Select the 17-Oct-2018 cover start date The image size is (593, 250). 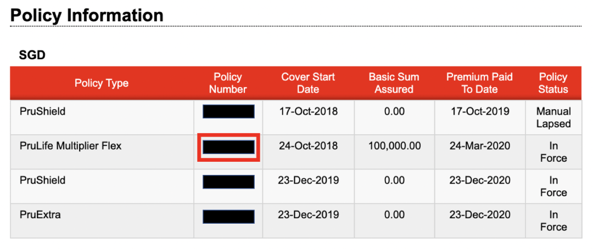tap(308, 112)
